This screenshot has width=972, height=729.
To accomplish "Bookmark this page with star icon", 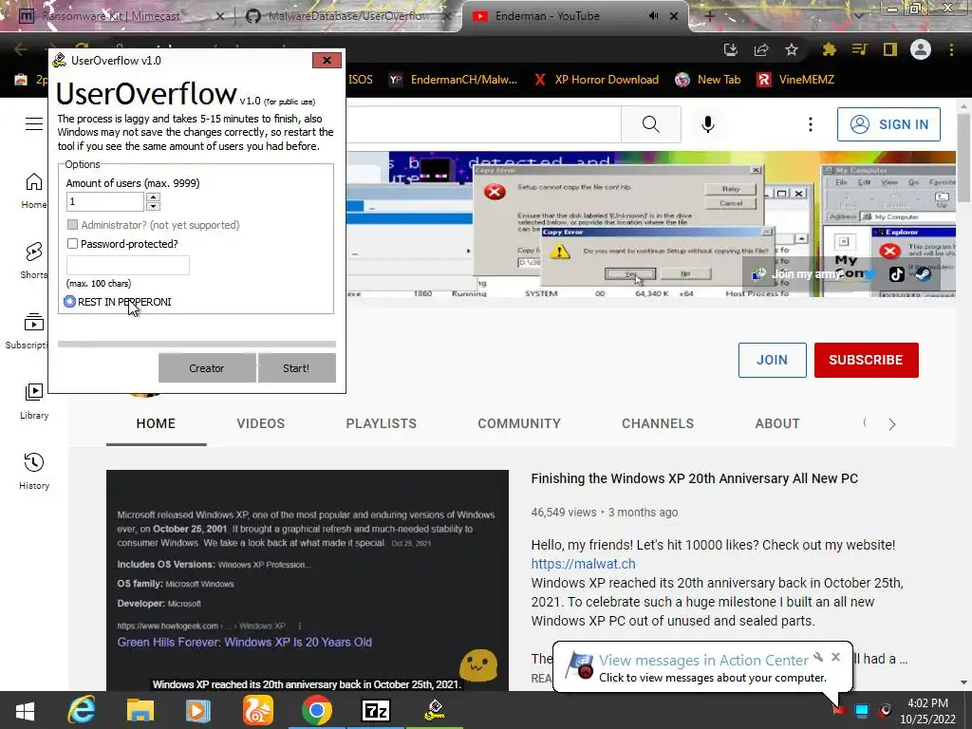I will tap(792, 49).
